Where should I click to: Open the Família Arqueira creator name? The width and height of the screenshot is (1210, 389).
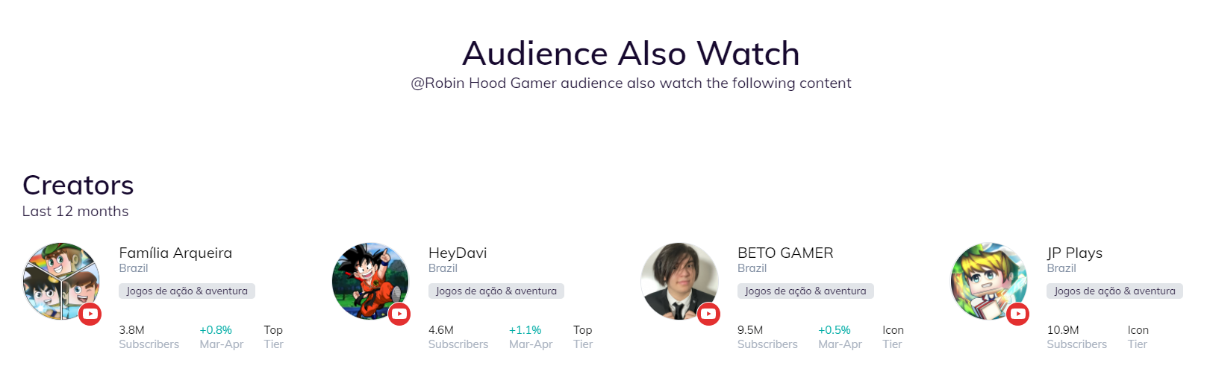point(175,253)
